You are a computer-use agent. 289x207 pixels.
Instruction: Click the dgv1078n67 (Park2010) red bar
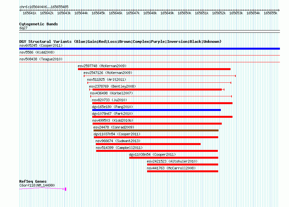point(162,117)
